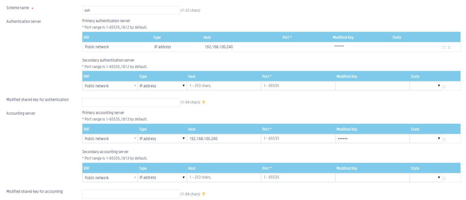Click Host header in primary authentication table

coord(207,37)
